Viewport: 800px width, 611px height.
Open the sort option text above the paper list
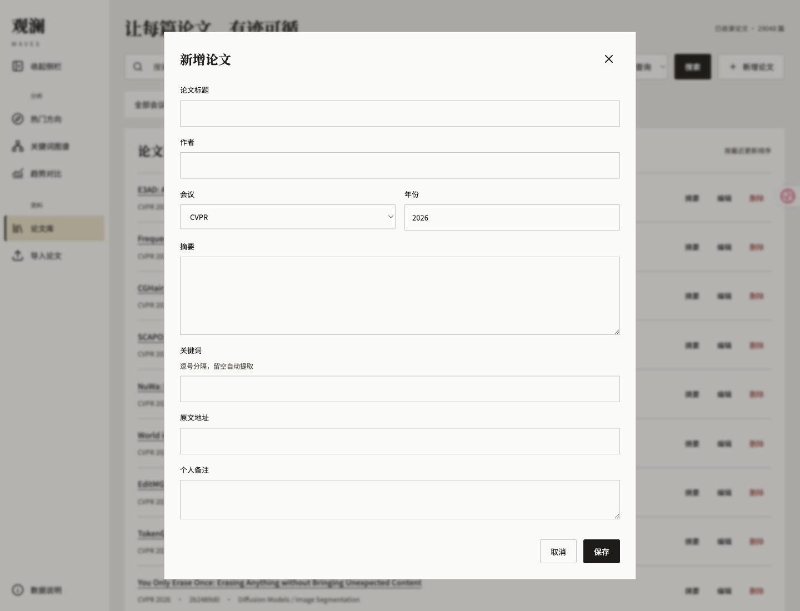[747, 151]
